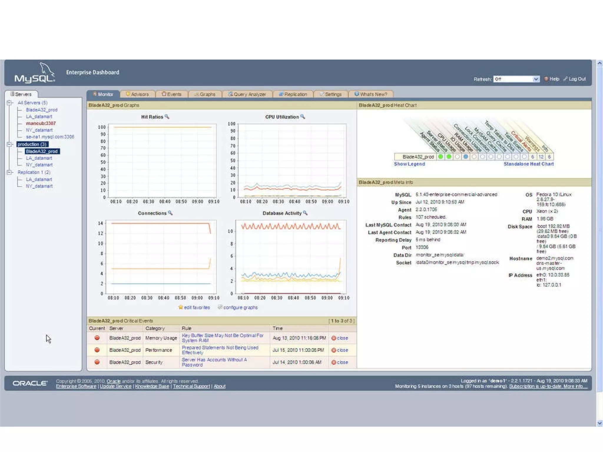Viewport: 603px width, 452px height.
Task: Click the Help icon in header
Action: (x=546, y=79)
